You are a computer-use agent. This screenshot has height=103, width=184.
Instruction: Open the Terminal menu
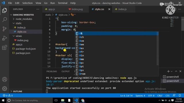pyautogui.click(x=63, y=3)
